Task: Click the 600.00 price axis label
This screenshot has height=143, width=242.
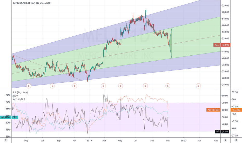Action: (x=225, y=25)
